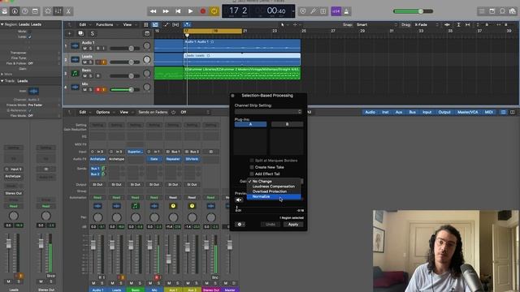Screen dimensions: 520x292
Task: Open the Tracks area Edit menu
Action: 83,24
